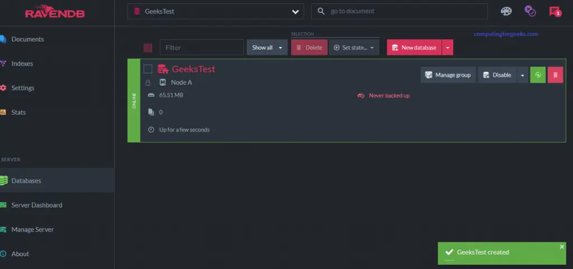The height and width of the screenshot is (269, 573).
Task: Click the green refresh database button
Action: [x=538, y=75]
